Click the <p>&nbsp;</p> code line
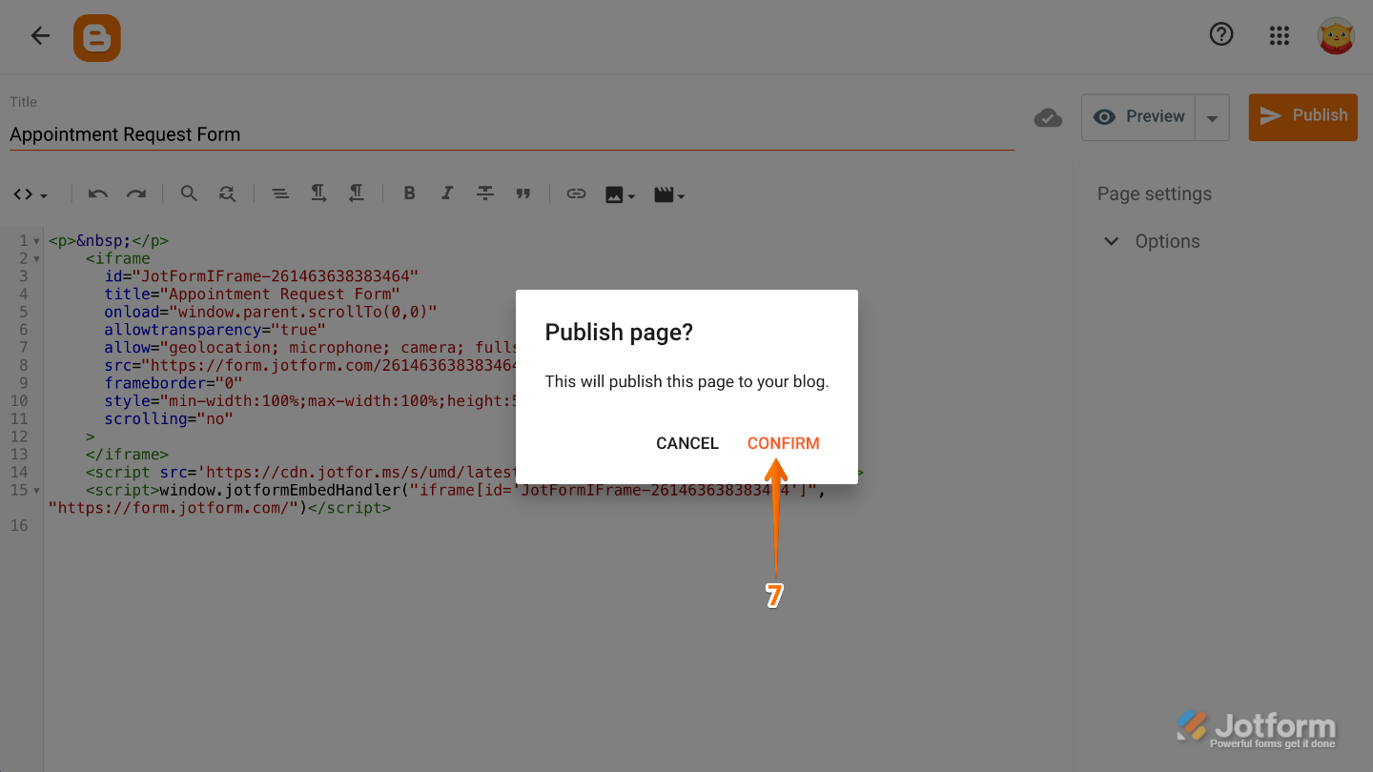 pos(109,241)
